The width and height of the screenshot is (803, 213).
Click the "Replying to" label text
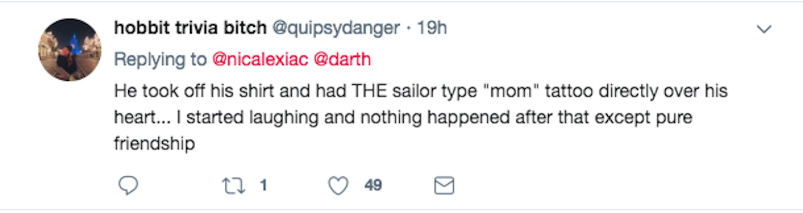tap(160, 60)
